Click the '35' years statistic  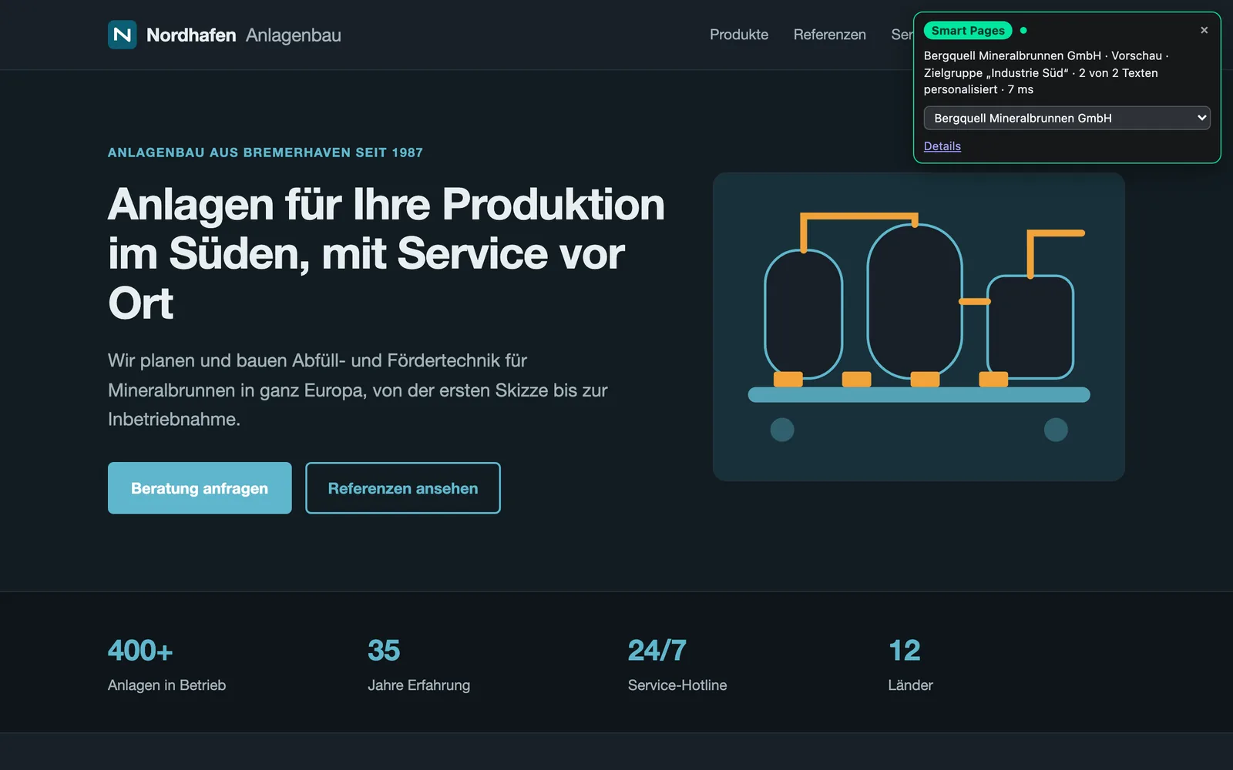[384, 651]
